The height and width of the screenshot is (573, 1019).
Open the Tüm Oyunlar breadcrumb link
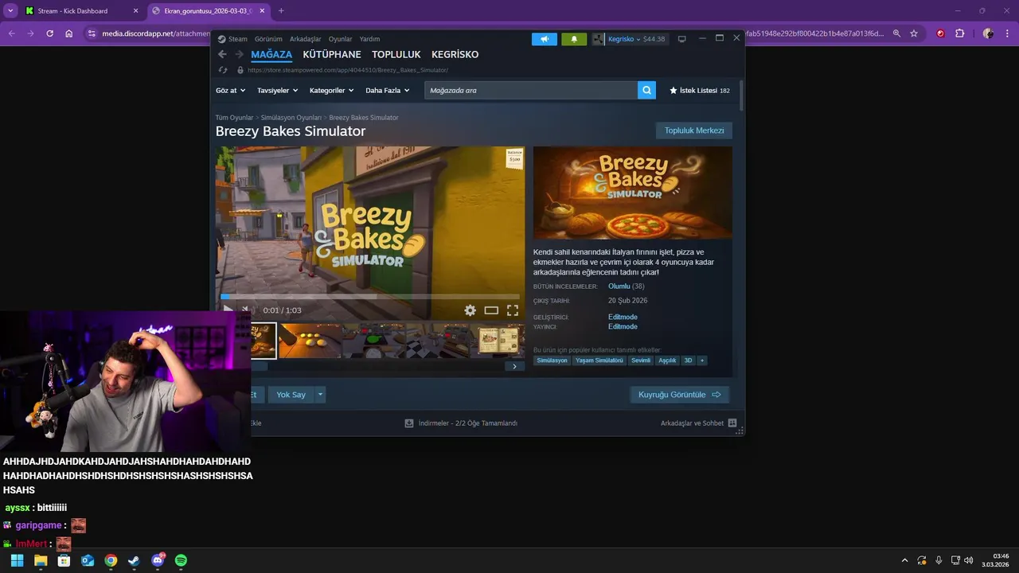coord(234,118)
